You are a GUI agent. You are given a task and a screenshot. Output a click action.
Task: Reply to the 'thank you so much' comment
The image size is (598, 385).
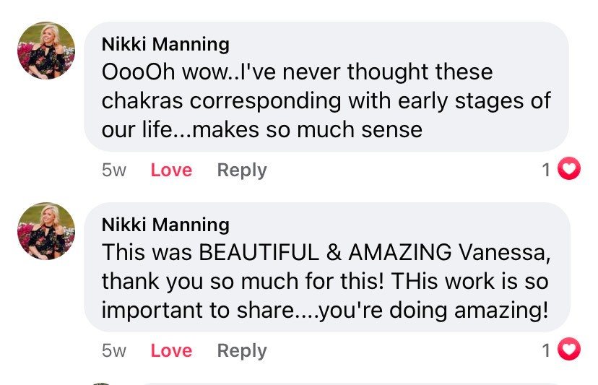point(242,351)
